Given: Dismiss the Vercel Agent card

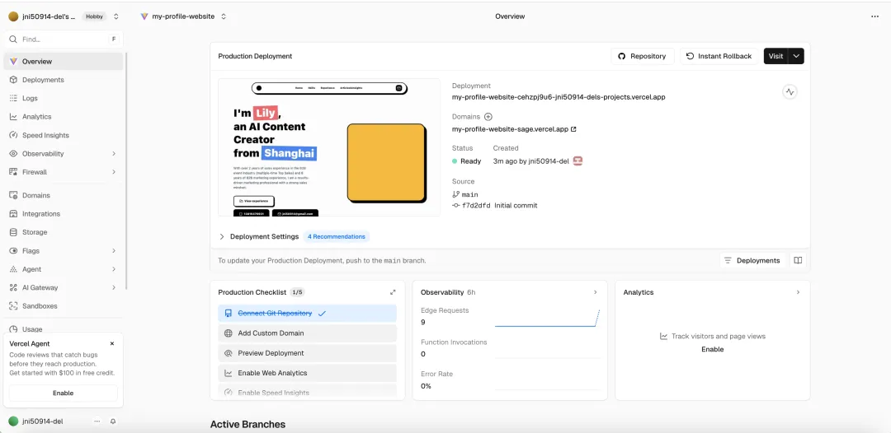Looking at the screenshot, I should pos(112,343).
